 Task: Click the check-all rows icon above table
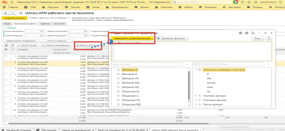click(x=6, y=45)
